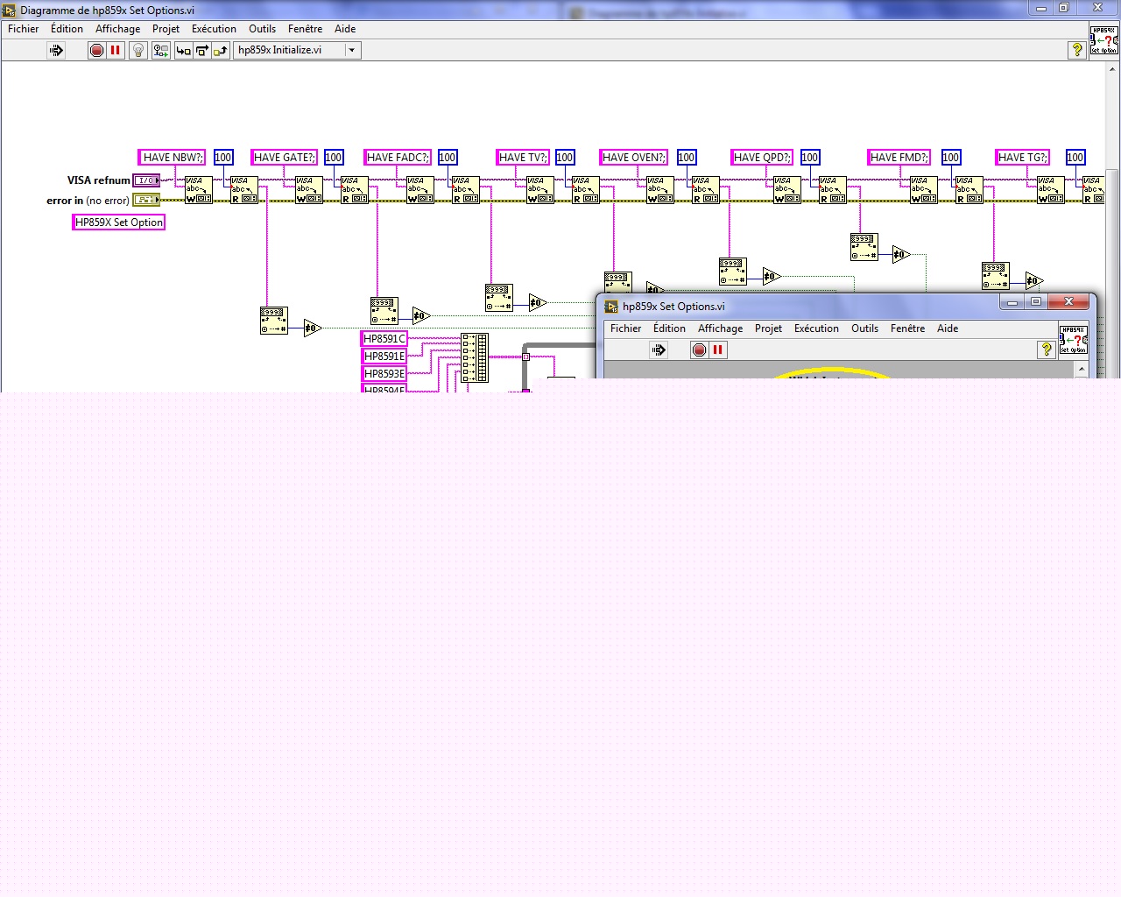Open Outils menu in the diagram window
Screen dimensions: 1121x897
(262, 29)
